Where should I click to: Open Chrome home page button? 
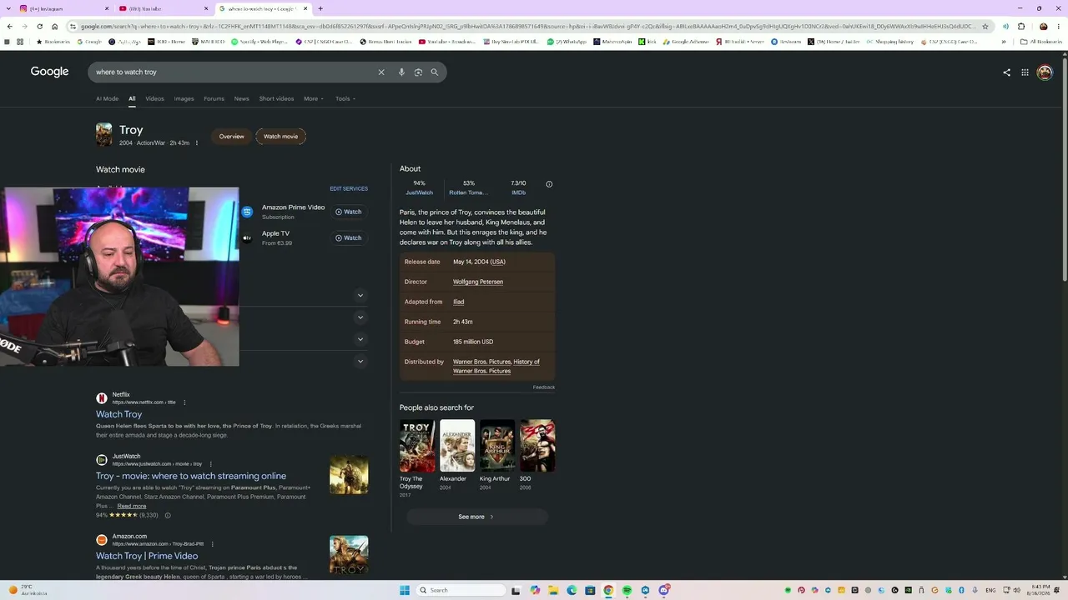point(55,27)
